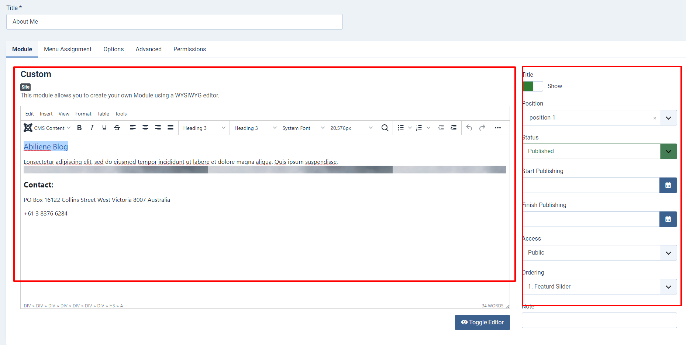The image size is (686, 345).
Task: Undo the last editor change
Action: coord(469,128)
